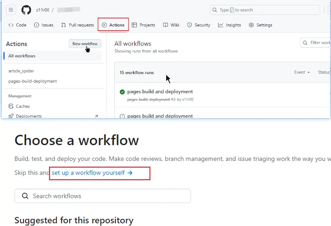This screenshot has width=331, height=226.
Task: Select the article_spider workflow
Action: pyautogui.click(x=21, y=71)
